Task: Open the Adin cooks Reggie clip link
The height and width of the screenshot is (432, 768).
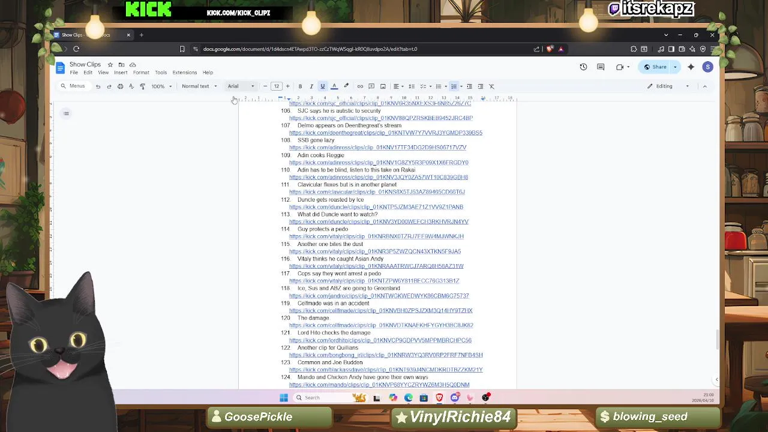Action: pos(379,163)
